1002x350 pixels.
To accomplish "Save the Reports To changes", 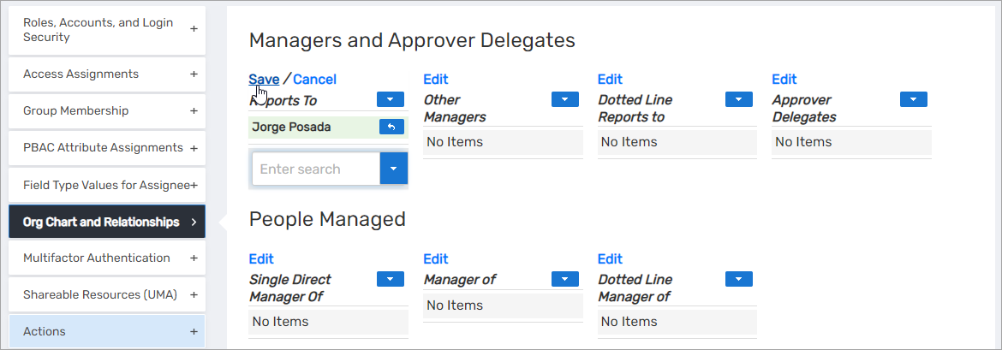I will click(264, 80).
